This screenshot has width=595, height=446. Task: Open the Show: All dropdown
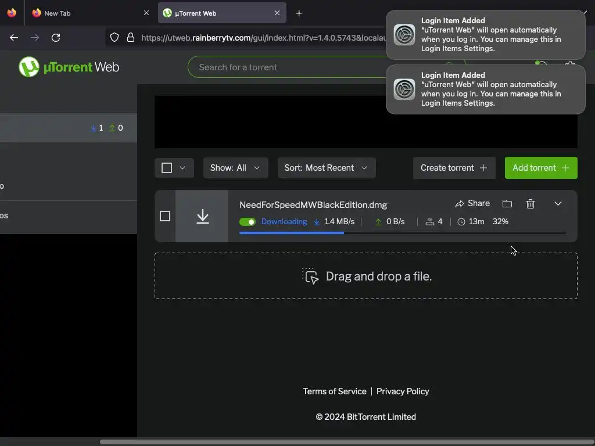[x=235, y=168]
